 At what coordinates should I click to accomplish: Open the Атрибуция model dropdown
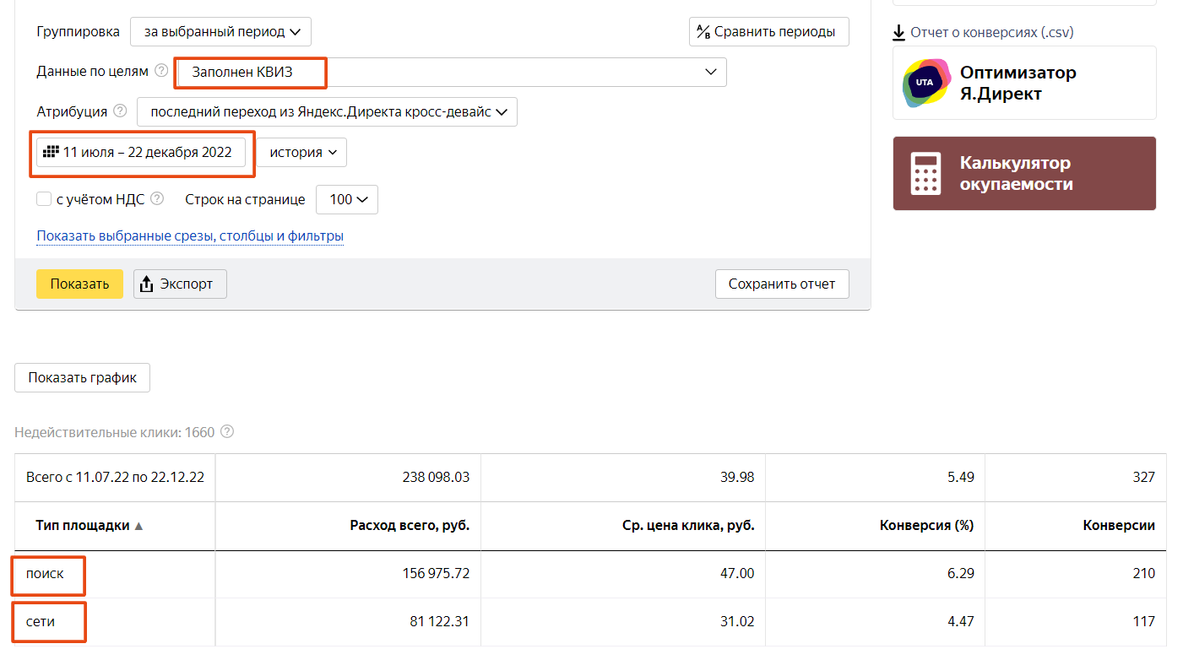[327, 111]
